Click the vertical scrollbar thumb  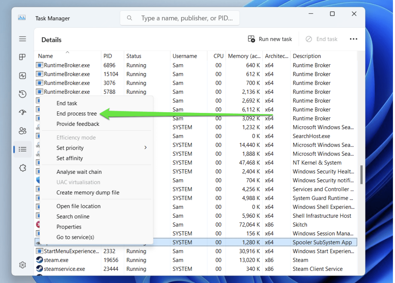click(361, 174)
